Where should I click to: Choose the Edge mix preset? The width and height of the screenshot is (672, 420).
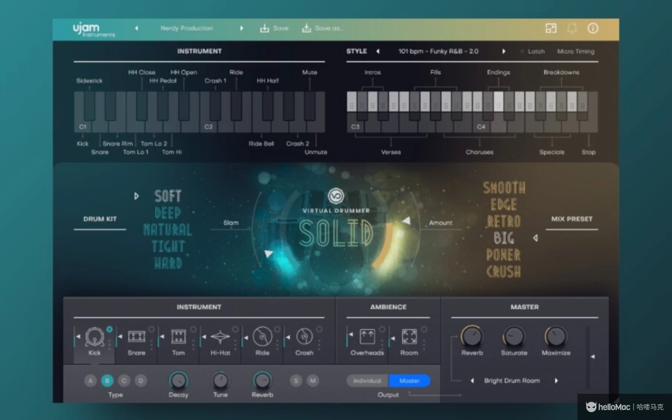tap(504, 205)
